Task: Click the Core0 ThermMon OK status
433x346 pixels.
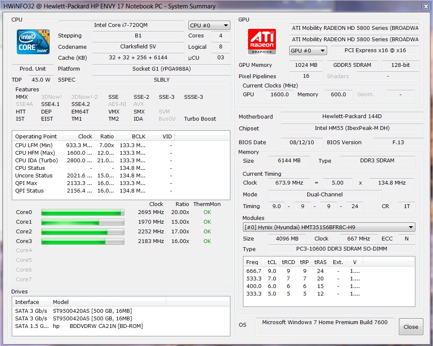Action: 207,212
